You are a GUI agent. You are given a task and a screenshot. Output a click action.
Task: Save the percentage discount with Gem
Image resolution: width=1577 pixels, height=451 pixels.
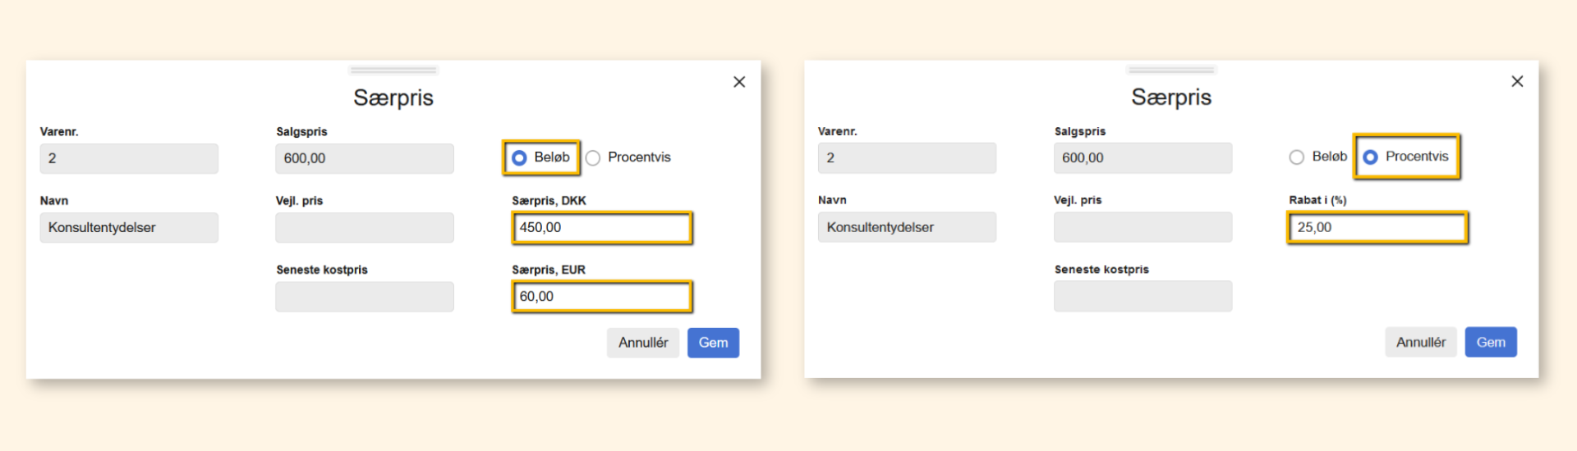1490,342
